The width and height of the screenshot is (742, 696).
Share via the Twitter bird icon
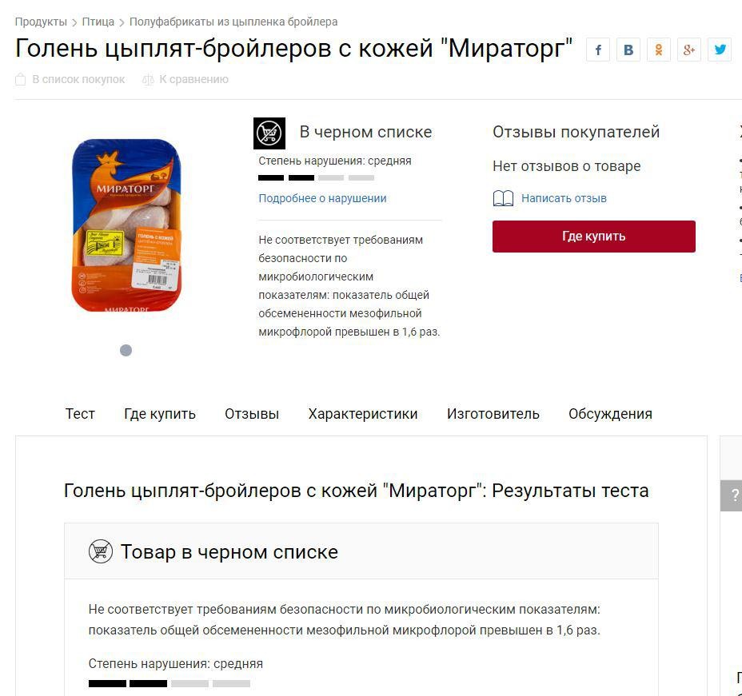[x=720, y=50]
